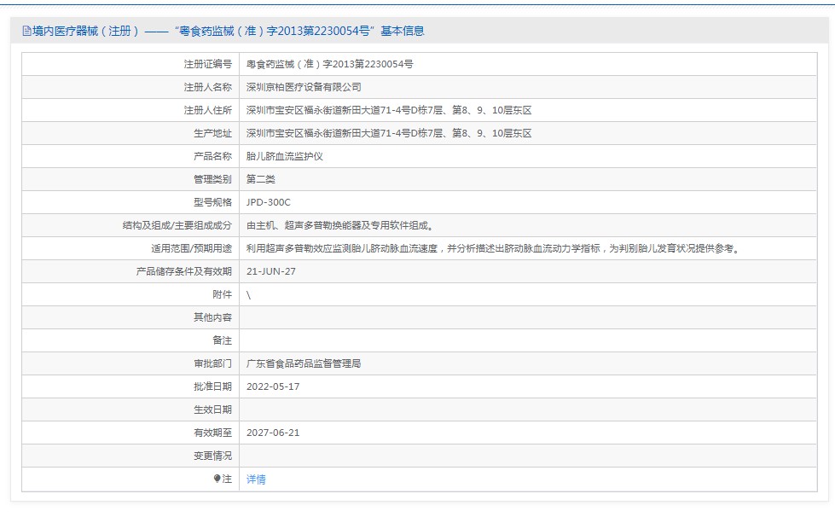The image size is (835, 517).
Task: Click the 其他内容 label
Action: (212, 317)
